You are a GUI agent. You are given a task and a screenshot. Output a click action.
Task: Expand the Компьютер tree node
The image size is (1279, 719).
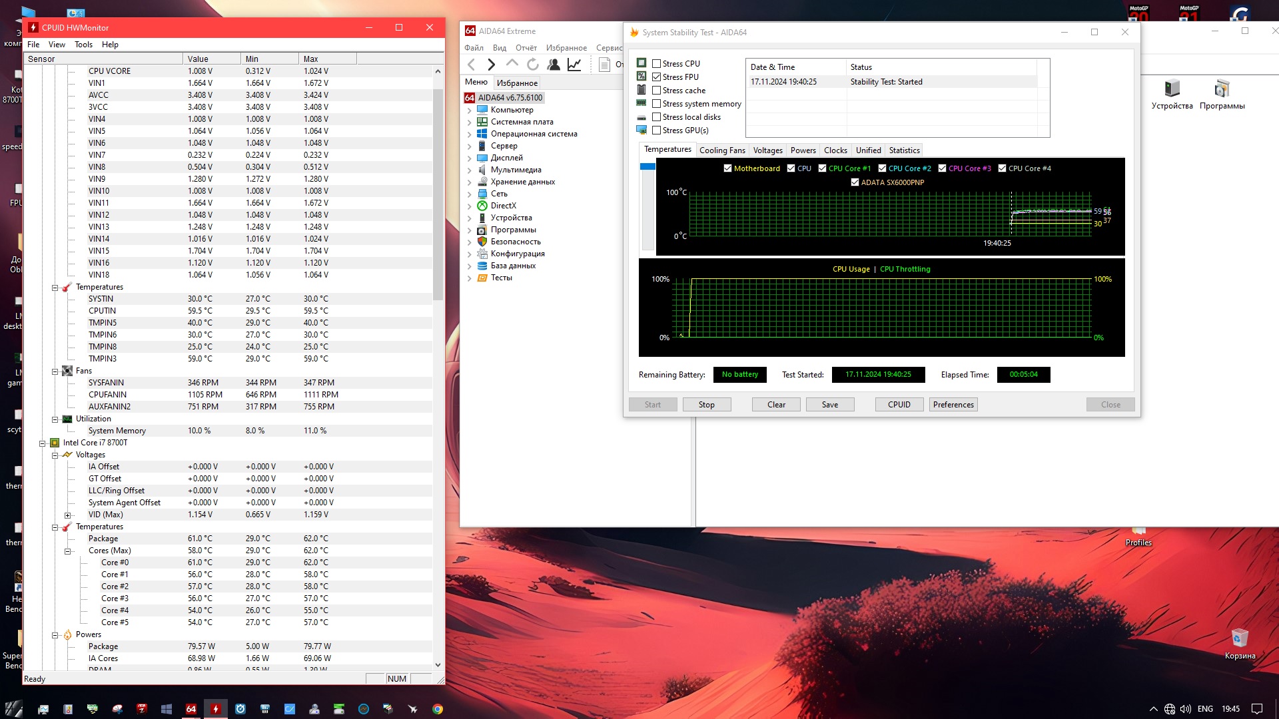(469, 111)
